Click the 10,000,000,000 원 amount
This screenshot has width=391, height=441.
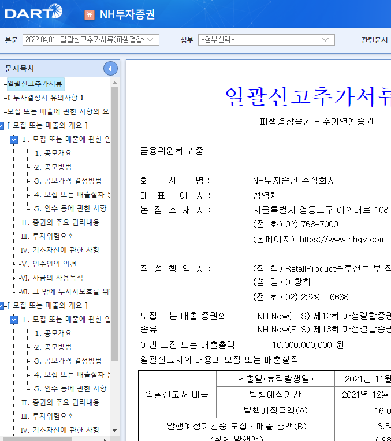(x=308, y=345)
